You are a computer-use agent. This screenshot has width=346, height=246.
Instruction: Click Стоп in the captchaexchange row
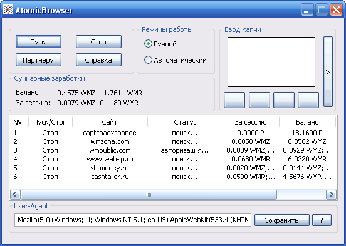(50, 133)
